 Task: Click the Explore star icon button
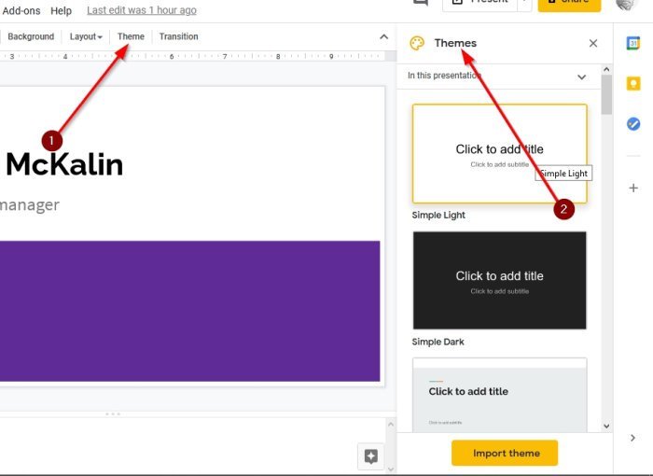(370, 456)
